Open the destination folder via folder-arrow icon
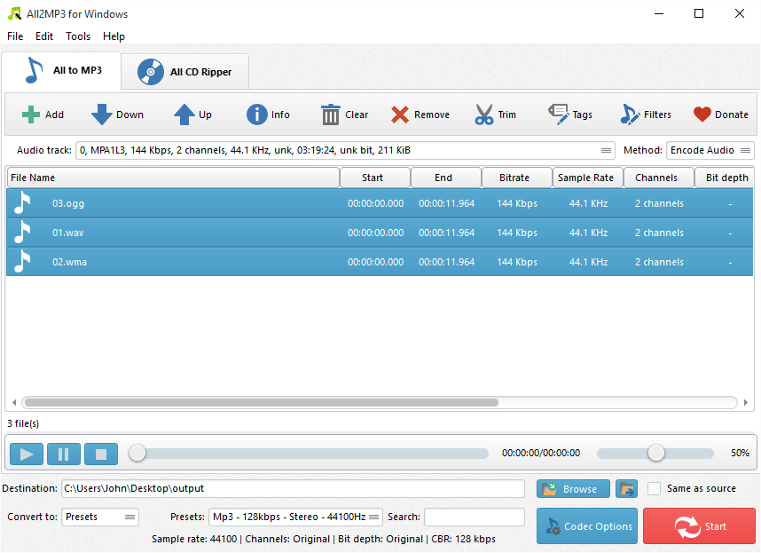The height and width of the screenshot is (553, 761). coord(626,489)
